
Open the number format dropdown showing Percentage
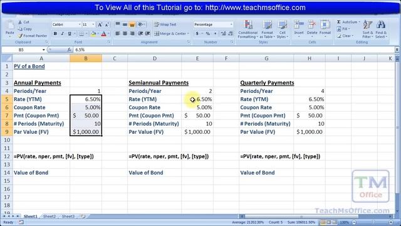pyautogui.click(x=231, y=24)
